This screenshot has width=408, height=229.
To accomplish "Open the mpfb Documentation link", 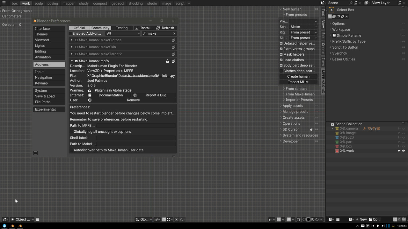I will point(109,95).
